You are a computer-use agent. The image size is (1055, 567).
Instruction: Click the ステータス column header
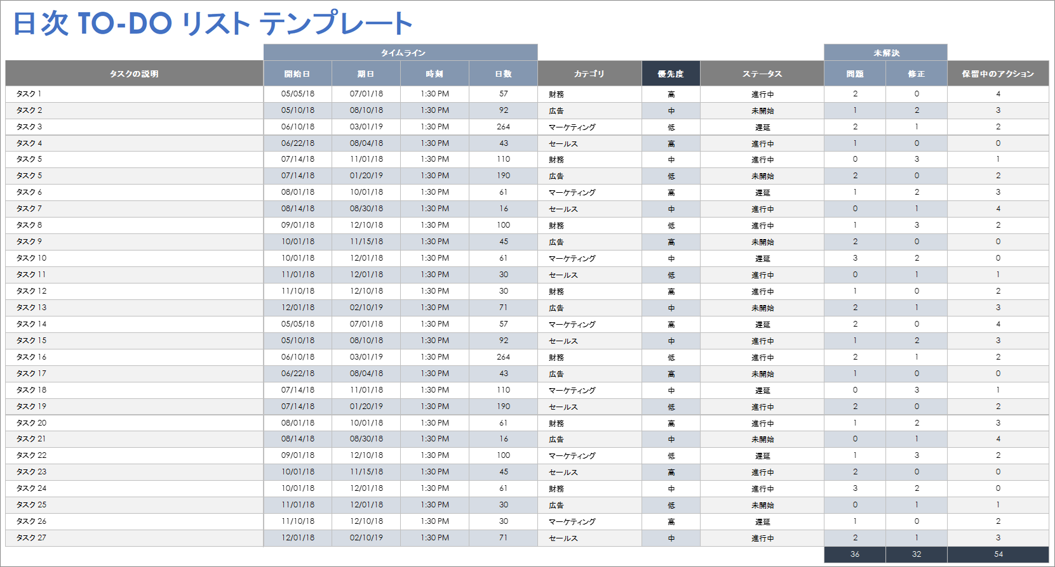[762, 74]
